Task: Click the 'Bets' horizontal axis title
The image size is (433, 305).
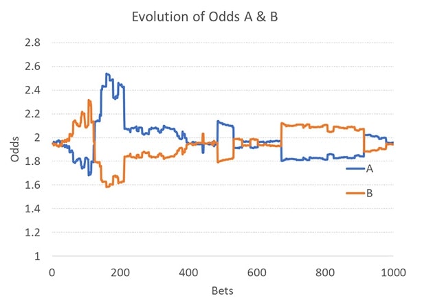Action: [222, 290]
